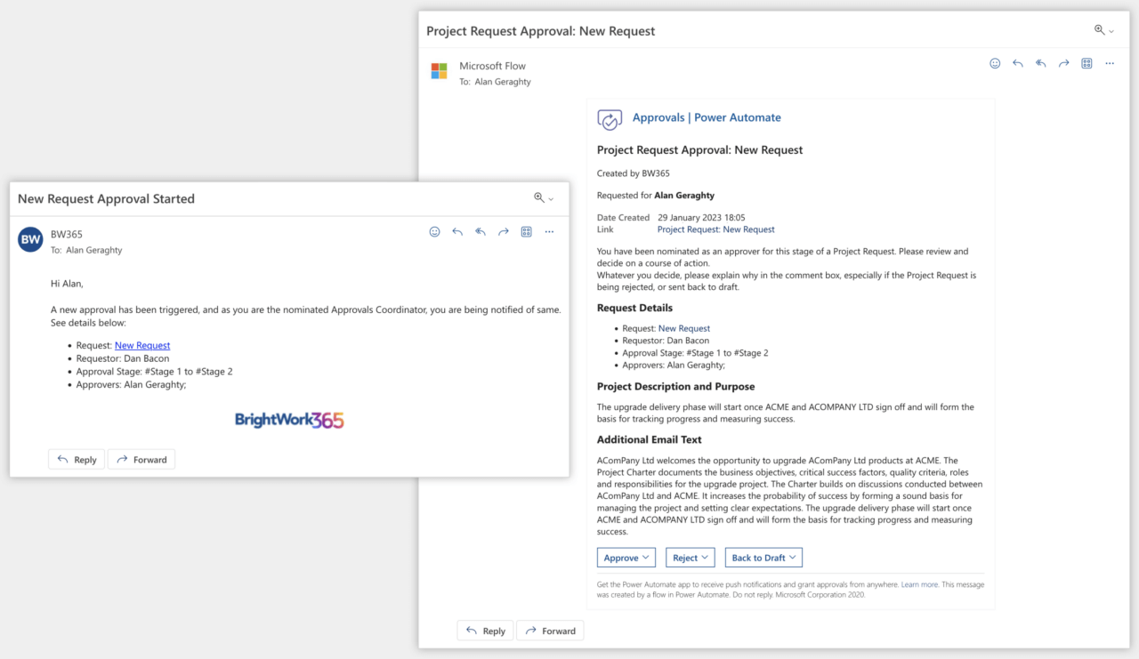
Task: Open more actions on the Microsoft Flow email
Action: tap(1109, 63)
